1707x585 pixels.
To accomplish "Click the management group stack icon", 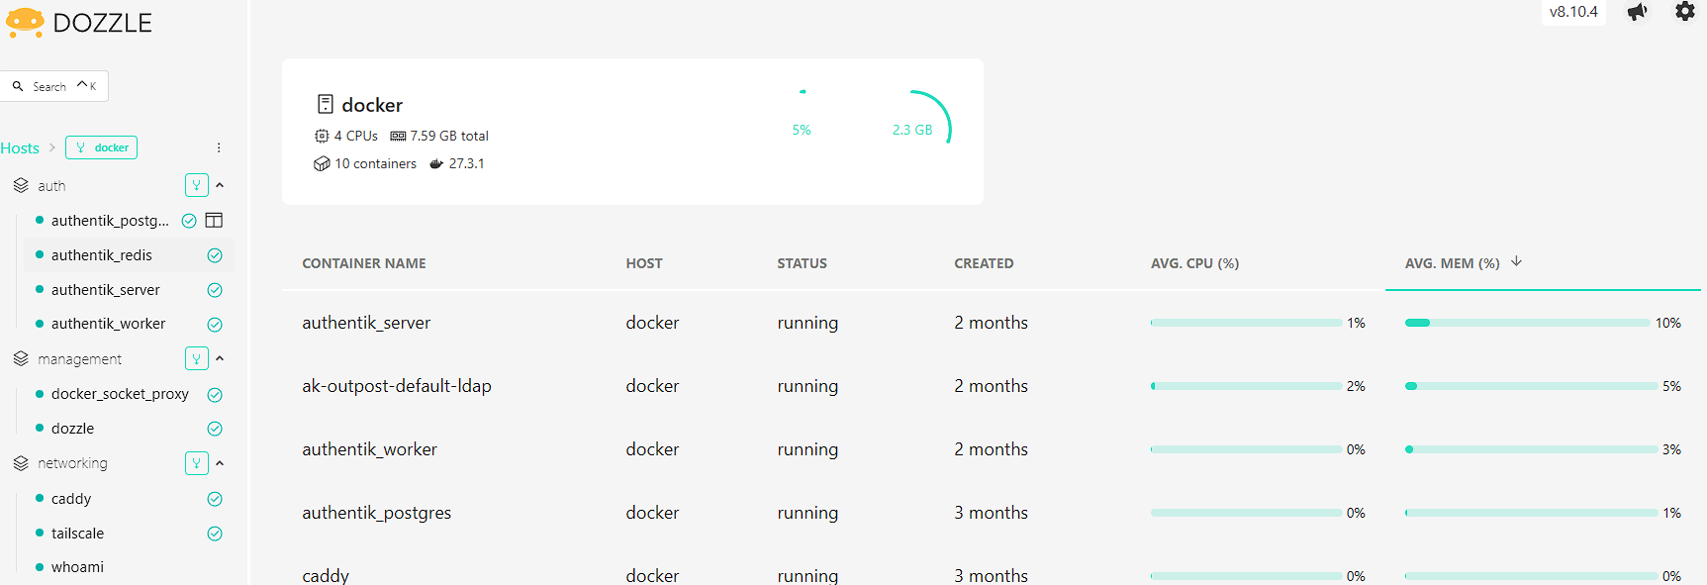I will click(x=21, y=358).
